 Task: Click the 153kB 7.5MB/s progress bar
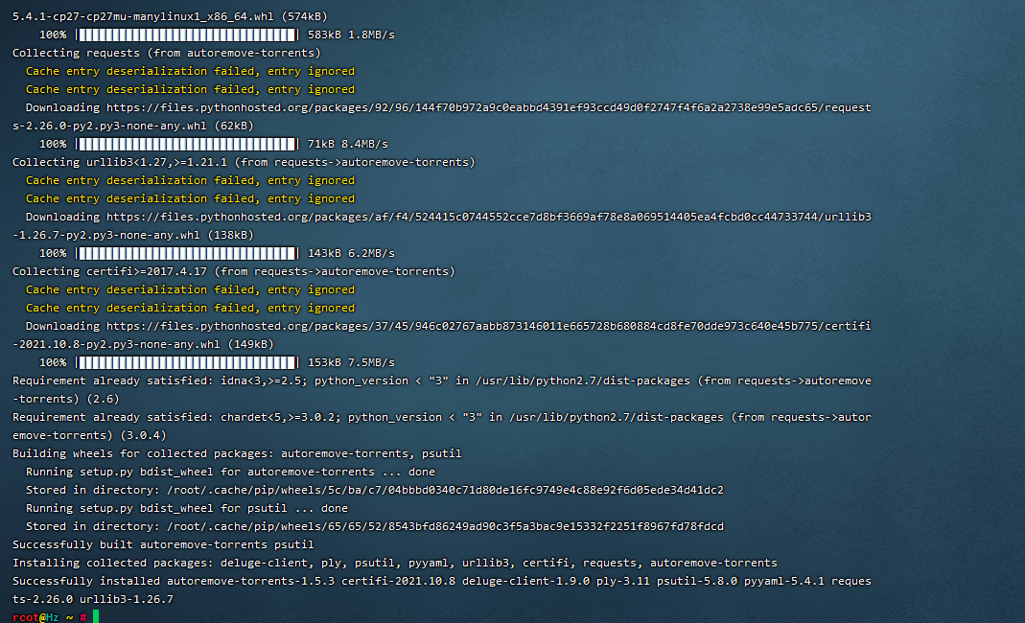tap(188, 362)
